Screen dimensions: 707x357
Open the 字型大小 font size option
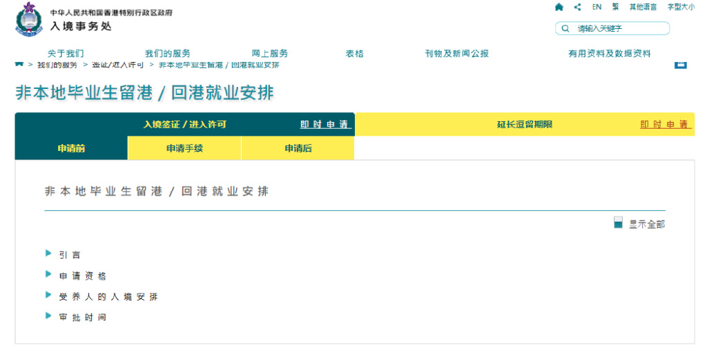tap(680, 7)
